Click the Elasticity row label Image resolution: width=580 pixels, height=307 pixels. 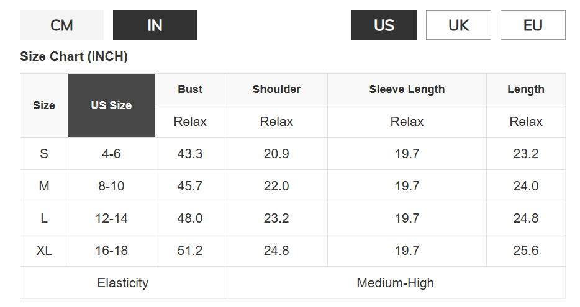coord(122,283)
